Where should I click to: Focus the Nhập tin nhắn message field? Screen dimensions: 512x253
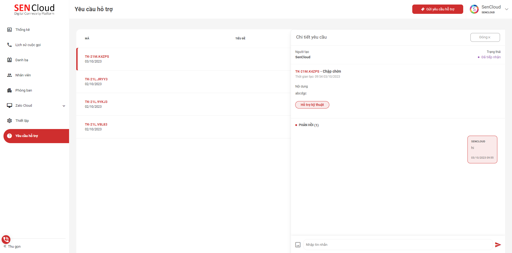tap(397, 245)
